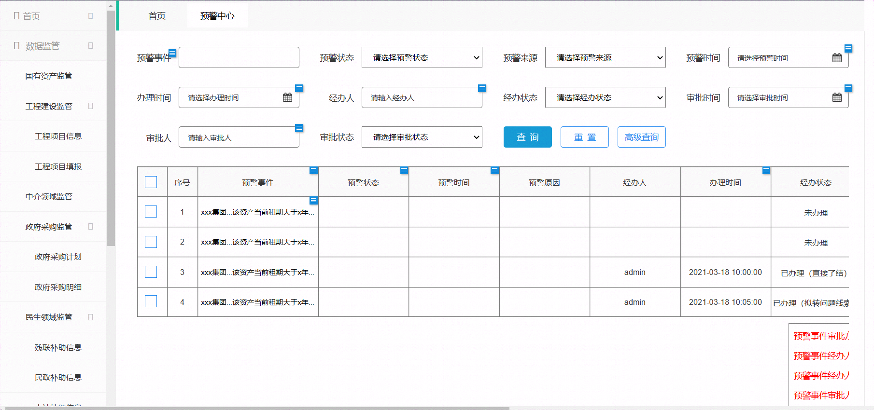Tick the checkbox for row 3
The width and height of the screenshot is (874, 410).
click(151, 272)
